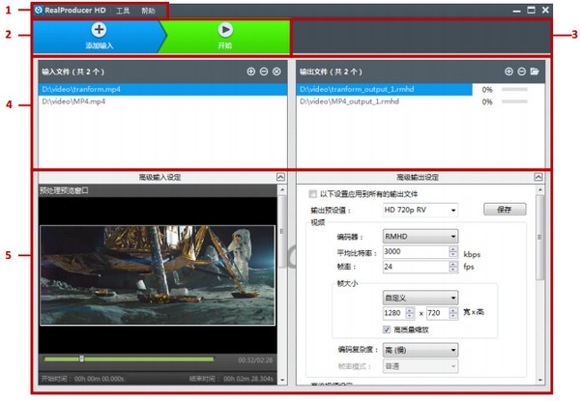Remove selected input file with minus icon

[x=264, y=72]
